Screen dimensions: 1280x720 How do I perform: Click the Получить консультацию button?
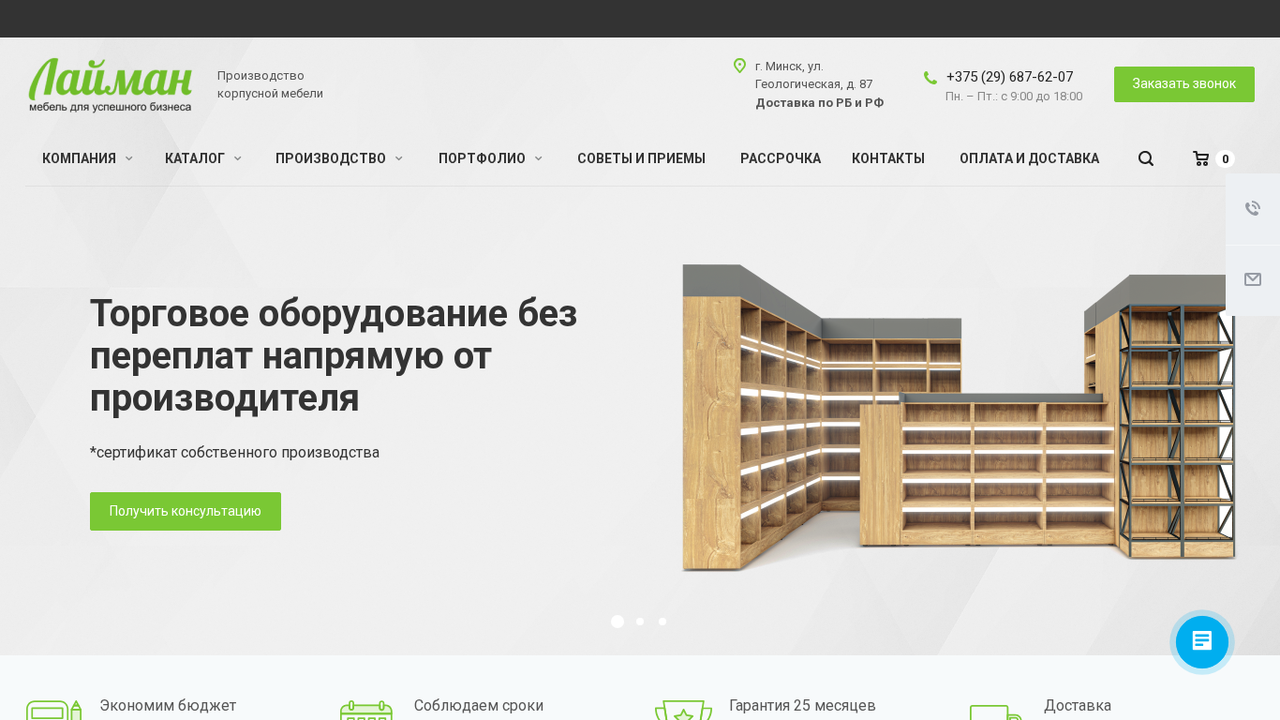click(186, 511)
